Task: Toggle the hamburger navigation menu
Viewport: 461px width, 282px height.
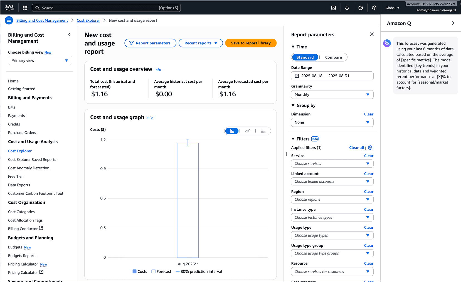Action: [x=9, y=20]
